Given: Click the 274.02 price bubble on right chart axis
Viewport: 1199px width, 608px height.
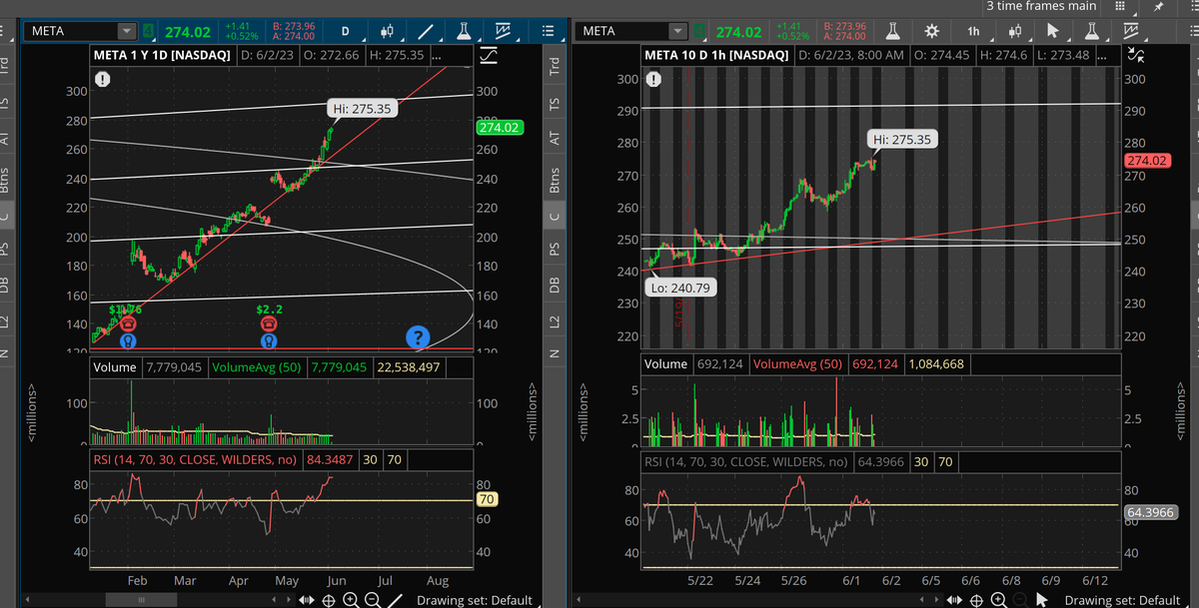Looking at the screenshot, I should click(1149, 161).
